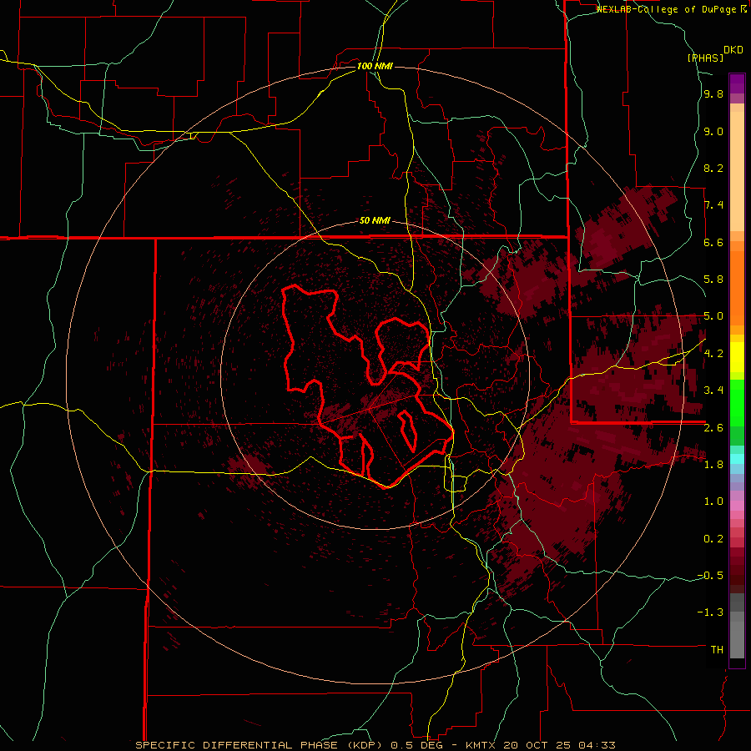Click the DKD label above the color scale
Viewport: 751px width, 751px height.
(x=733, y=50)
